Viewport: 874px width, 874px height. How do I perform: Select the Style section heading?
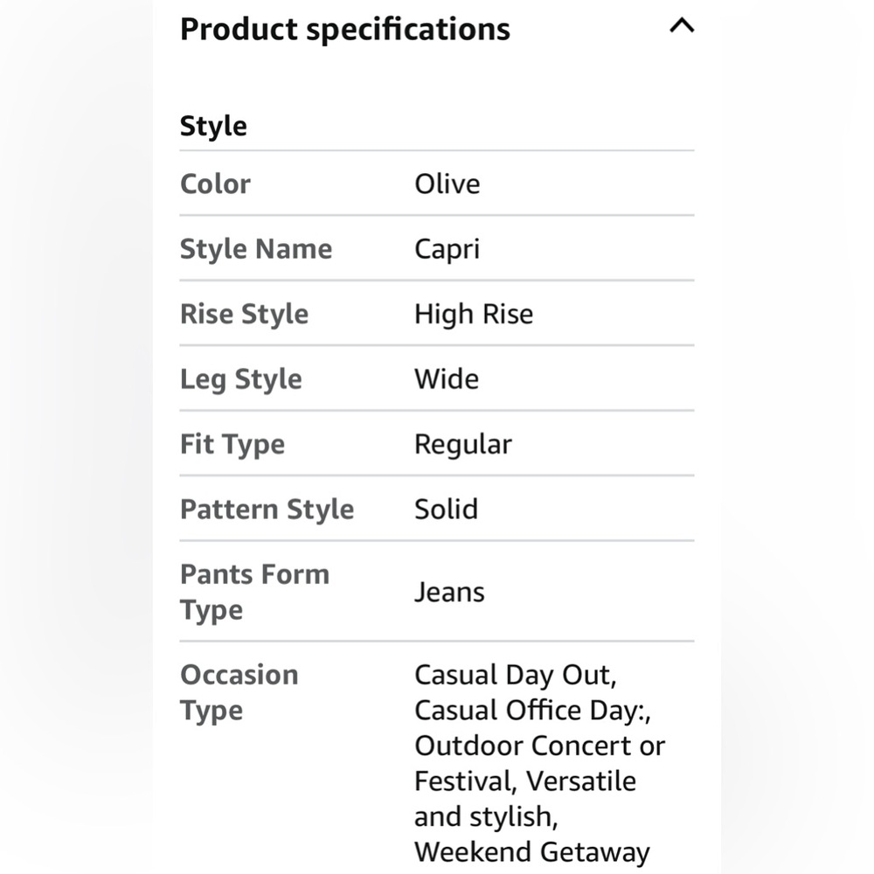(213, 126)
